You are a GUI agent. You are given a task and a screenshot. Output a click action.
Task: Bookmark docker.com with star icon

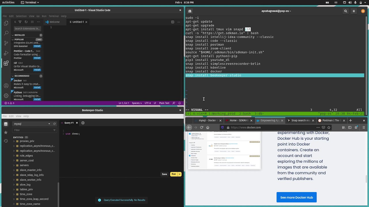(x=329, y=127)
